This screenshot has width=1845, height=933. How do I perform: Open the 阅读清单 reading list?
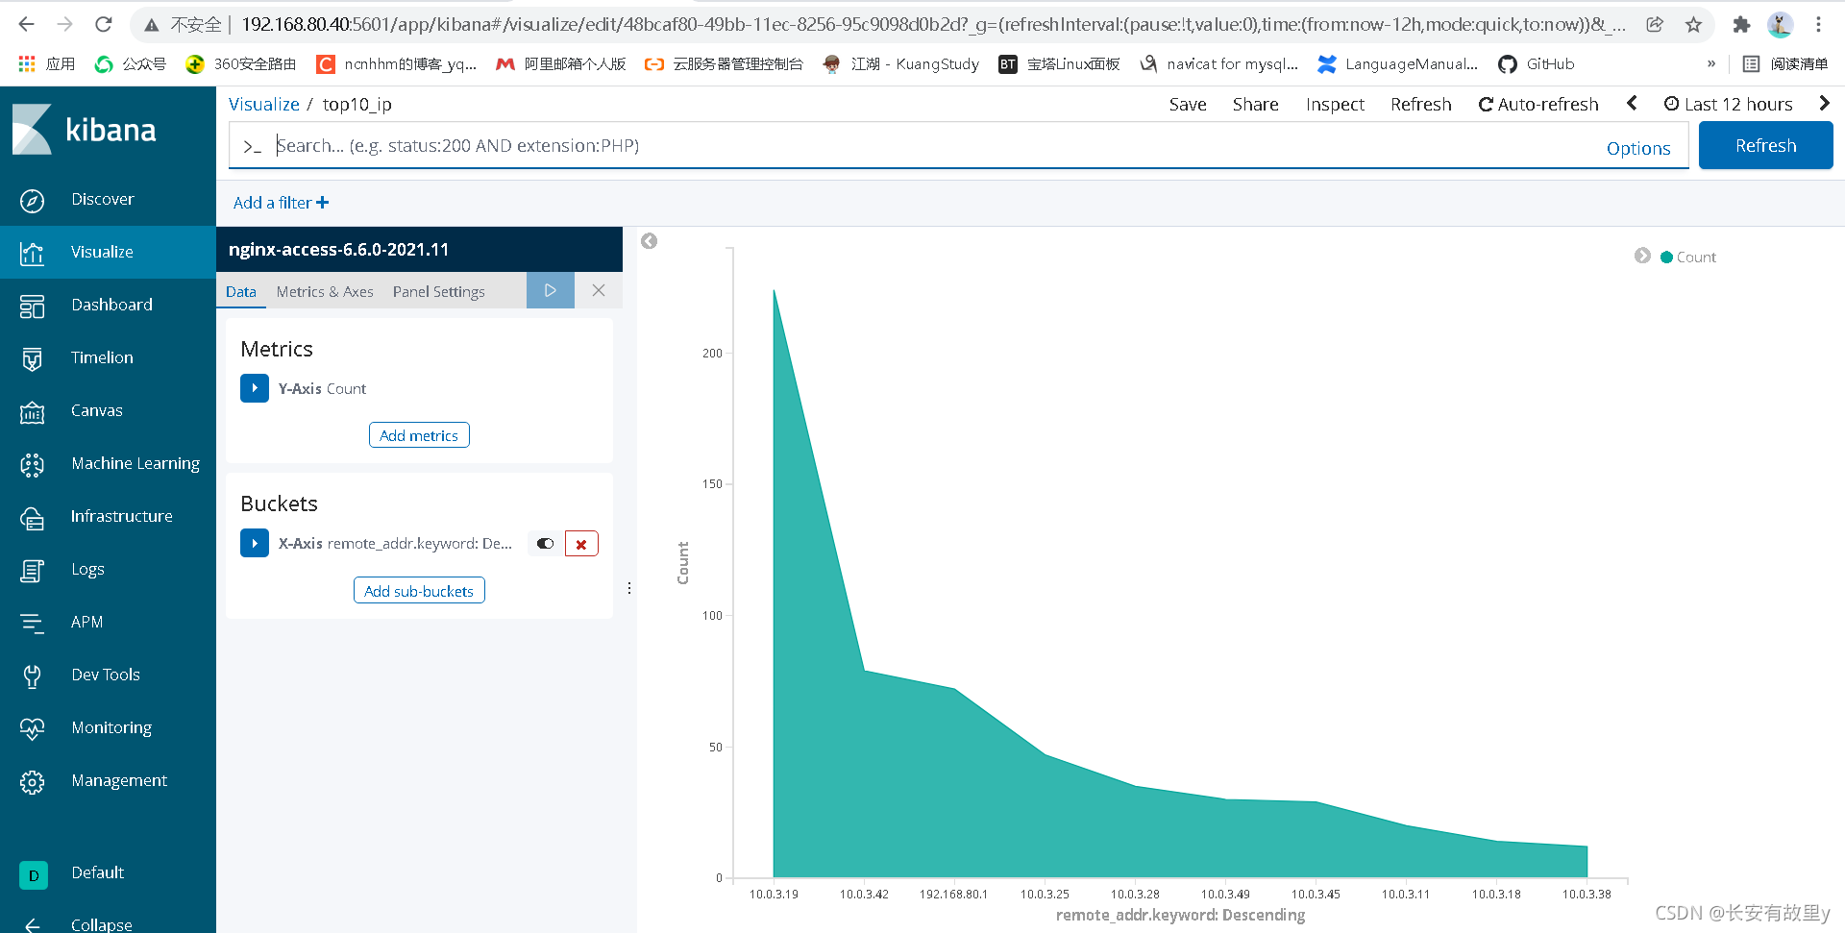click(1785, 63)
